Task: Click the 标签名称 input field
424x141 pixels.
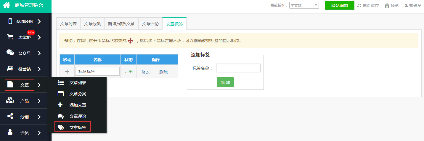Action: coord(238,68)
